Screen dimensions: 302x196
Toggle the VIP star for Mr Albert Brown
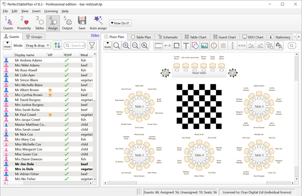pyautogui.click(x=50, y=90)
